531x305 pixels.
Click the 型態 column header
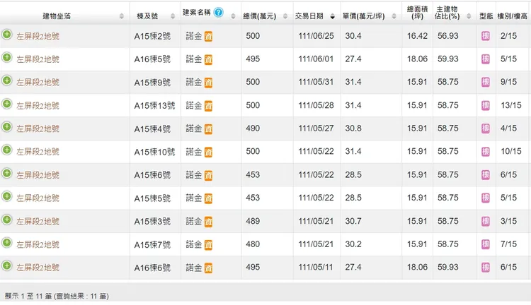pos(486,16)
